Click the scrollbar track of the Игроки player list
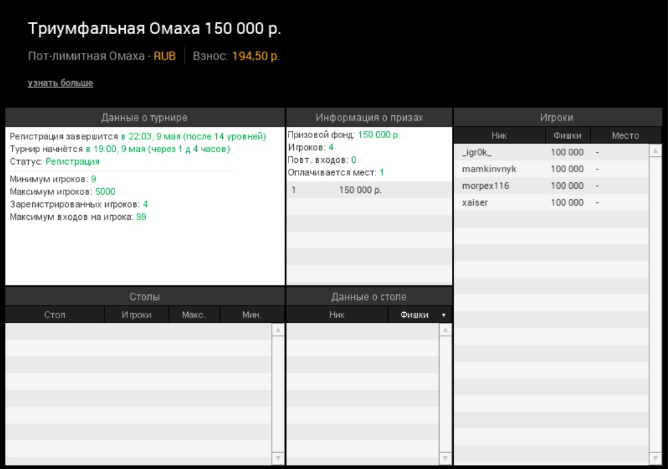The height and width of the screenshot is (469, 668). 654,301
